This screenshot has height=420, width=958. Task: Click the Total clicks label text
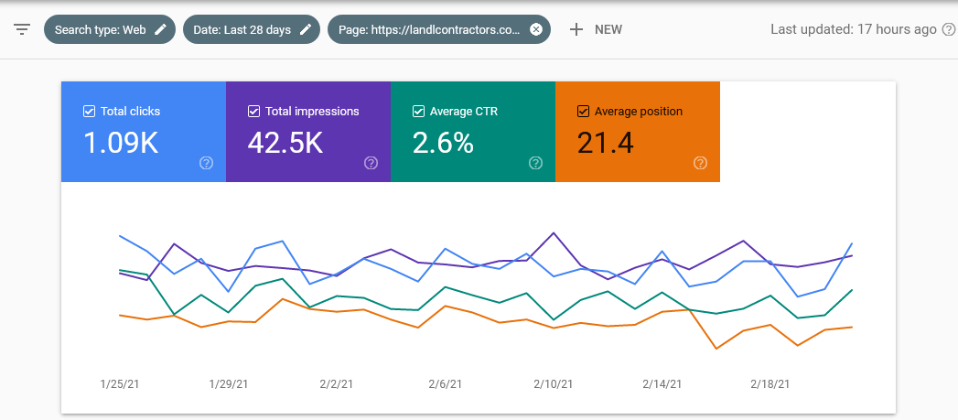[131, 112]
